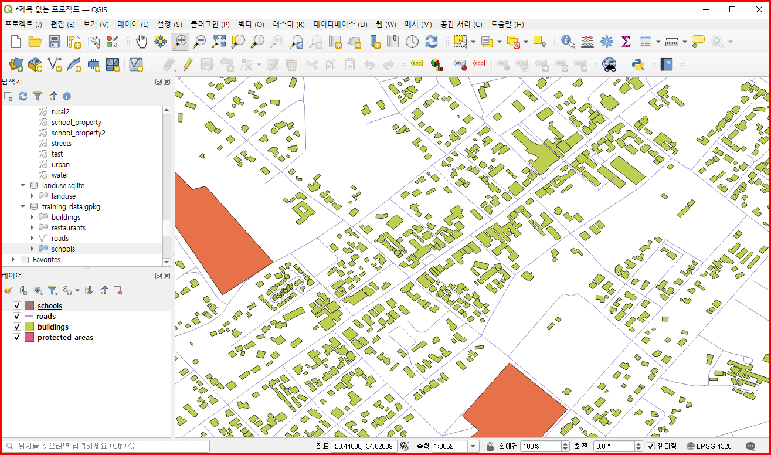Collapse all in Browser panel

tap(52, 96)
